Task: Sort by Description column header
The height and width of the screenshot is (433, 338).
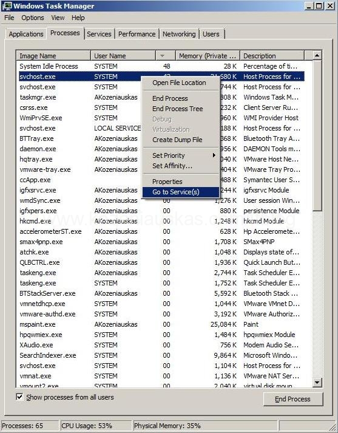Action: (272, 56)
